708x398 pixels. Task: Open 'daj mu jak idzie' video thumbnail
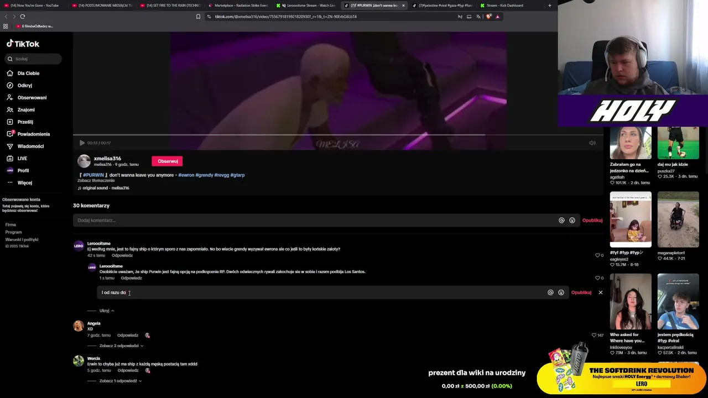point(678,143)
